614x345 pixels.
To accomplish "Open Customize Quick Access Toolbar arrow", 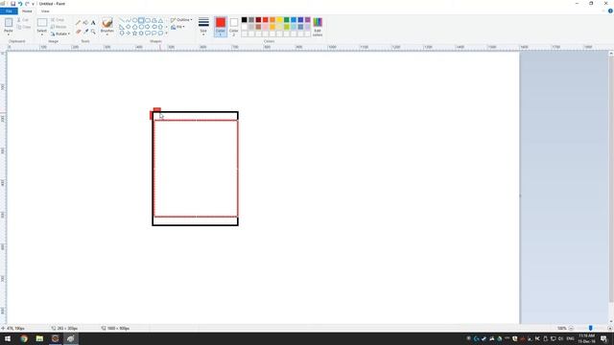I will pyautogui.click(x=33, y=4).
